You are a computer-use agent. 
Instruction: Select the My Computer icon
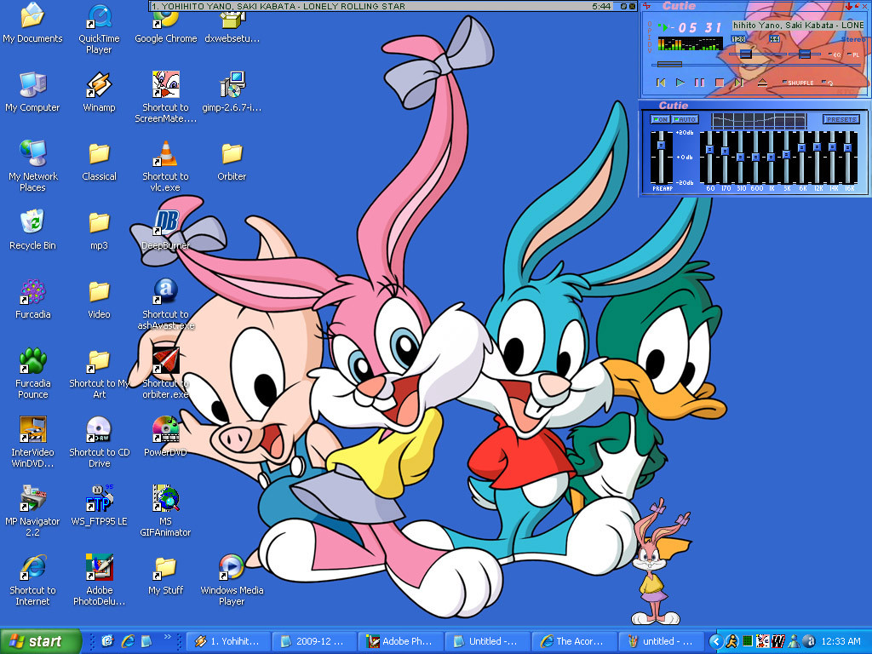pos(33,92)
